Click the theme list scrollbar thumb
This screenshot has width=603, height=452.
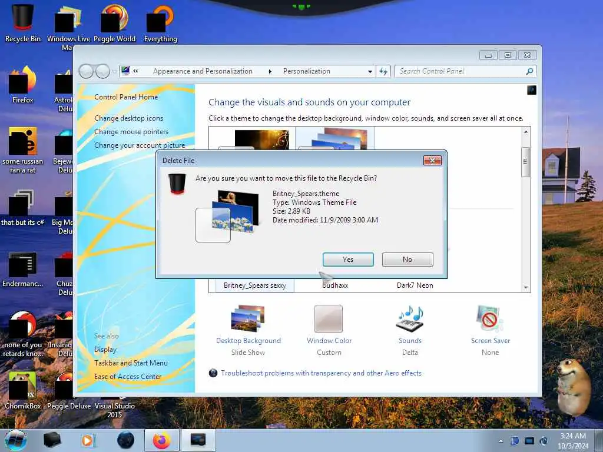click(x=525, y=162)
